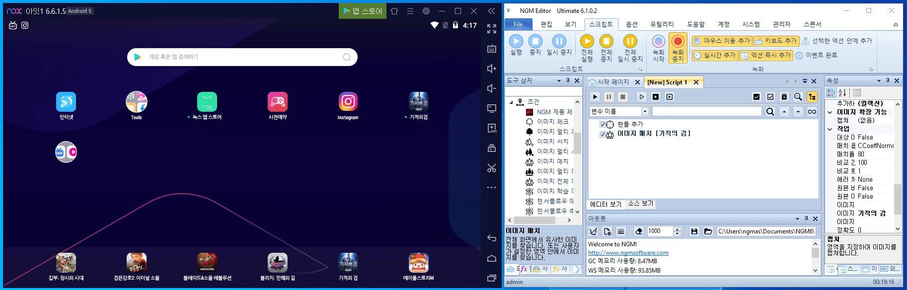Open quick access toolbar dropdown in title bar
The image size is (907, 290).
(x=508, y=10)
